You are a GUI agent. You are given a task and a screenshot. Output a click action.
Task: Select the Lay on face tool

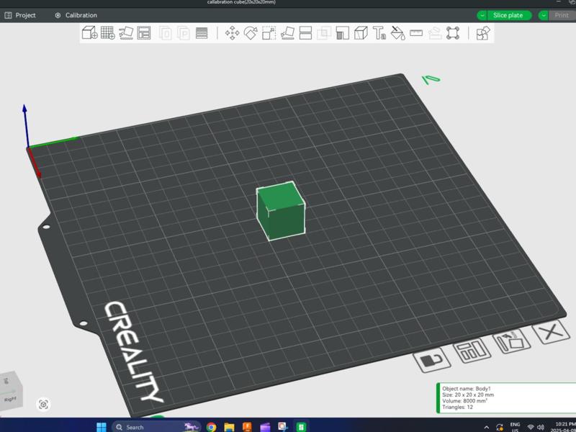point(287,33)
